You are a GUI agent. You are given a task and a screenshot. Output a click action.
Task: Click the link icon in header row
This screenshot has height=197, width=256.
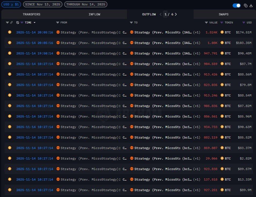12,23
